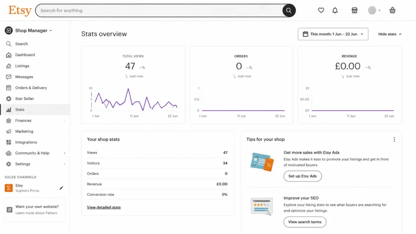
Task: Click the Marketing megaphone icon
Action: click(9, 131)
